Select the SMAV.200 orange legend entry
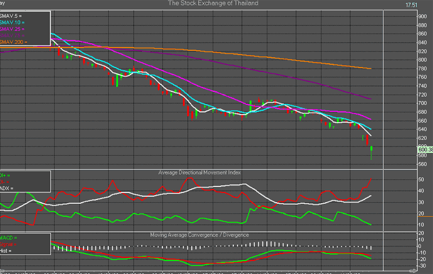The width and height of the screenshot is (433, 274). (x=14, y=42)
